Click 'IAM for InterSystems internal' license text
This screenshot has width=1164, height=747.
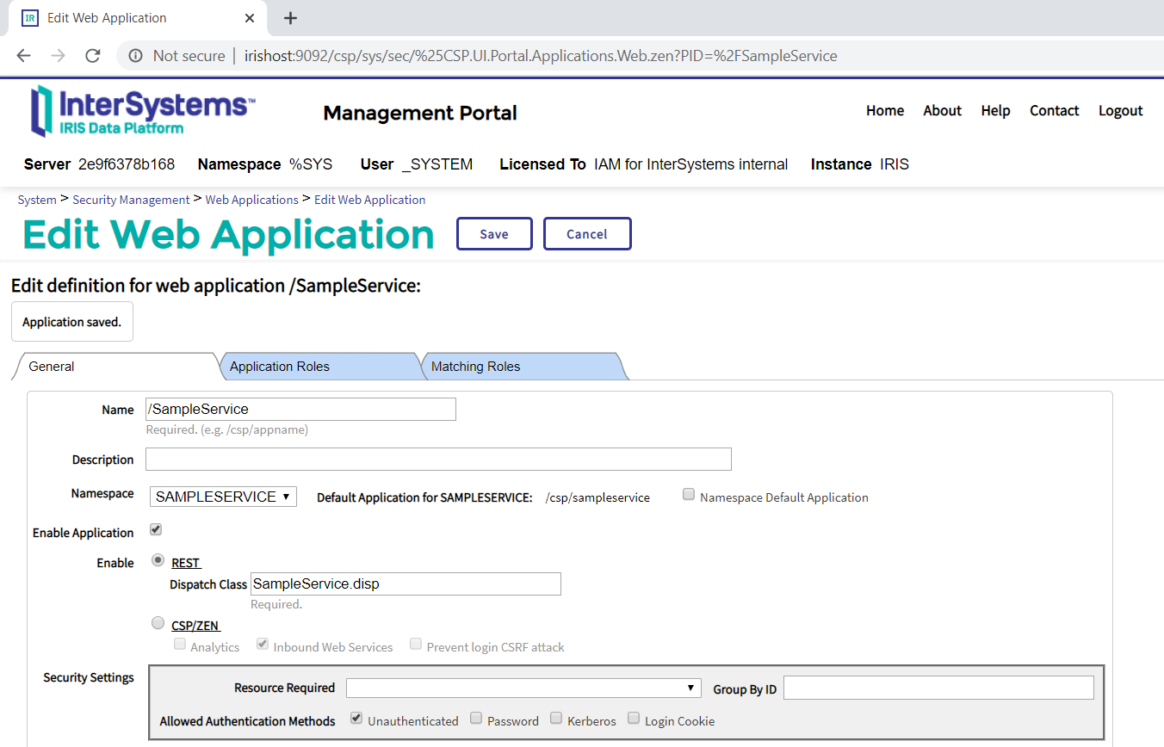click(691, 164)
